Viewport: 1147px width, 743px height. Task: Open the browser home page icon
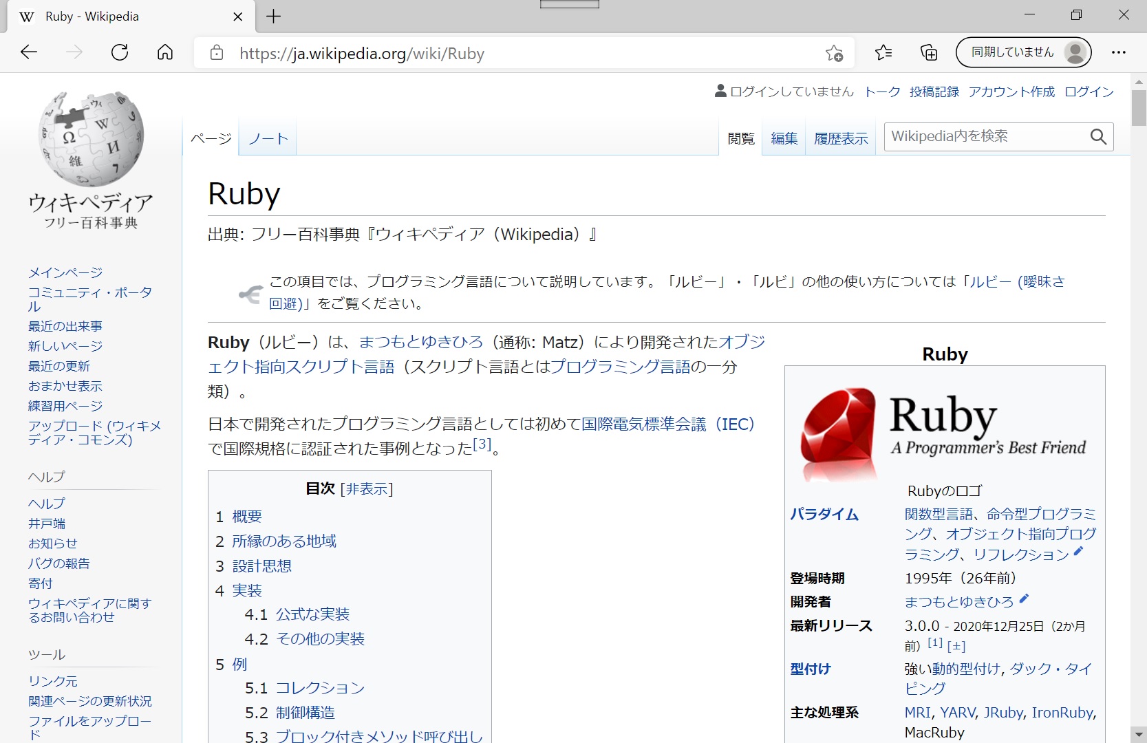(x=164, y=52)
